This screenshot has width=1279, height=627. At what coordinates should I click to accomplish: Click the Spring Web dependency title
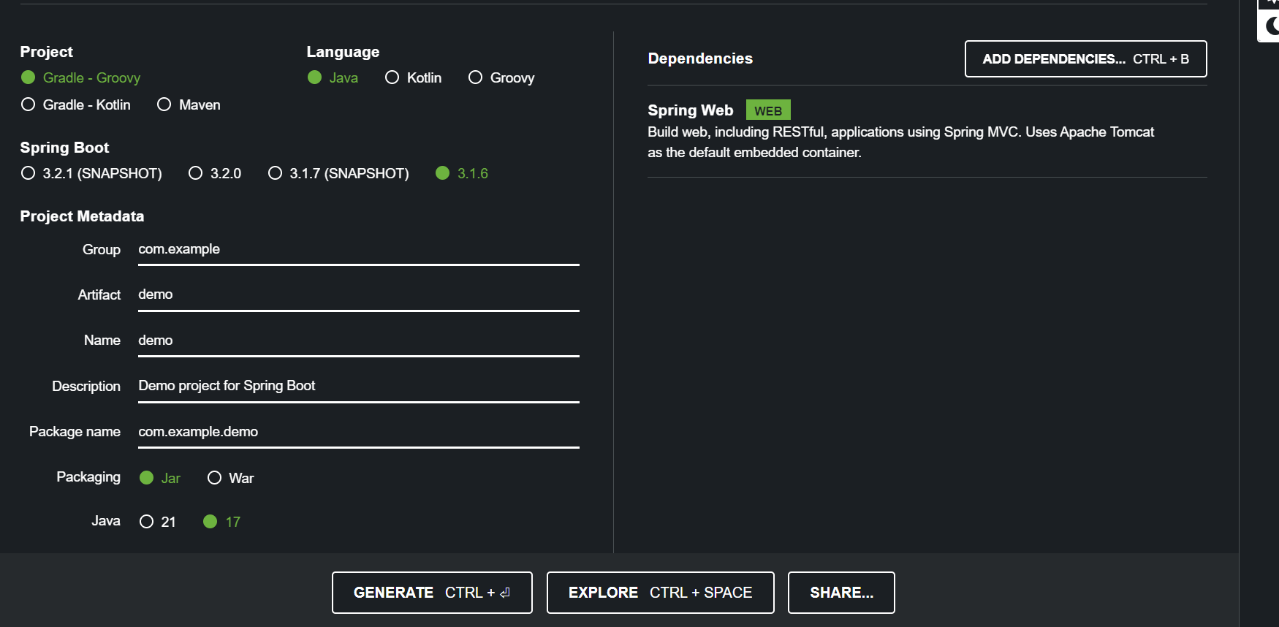(690, 110)
